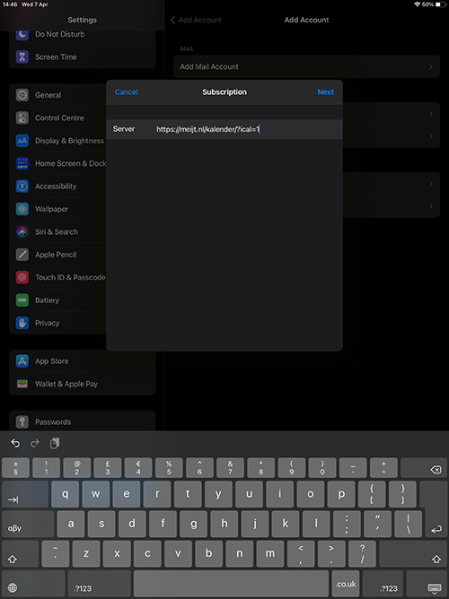Tap the undo arrow above the keyboard
This screenshot has height=599, width=449.
pos(15,443)
